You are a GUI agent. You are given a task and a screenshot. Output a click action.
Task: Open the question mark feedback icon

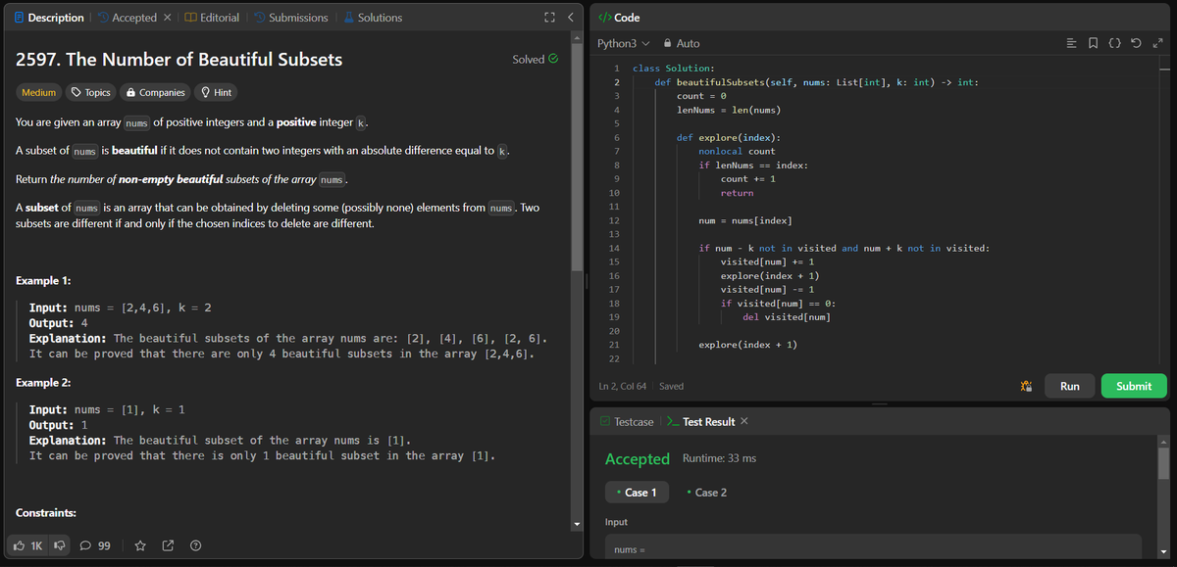click(195, 545)
